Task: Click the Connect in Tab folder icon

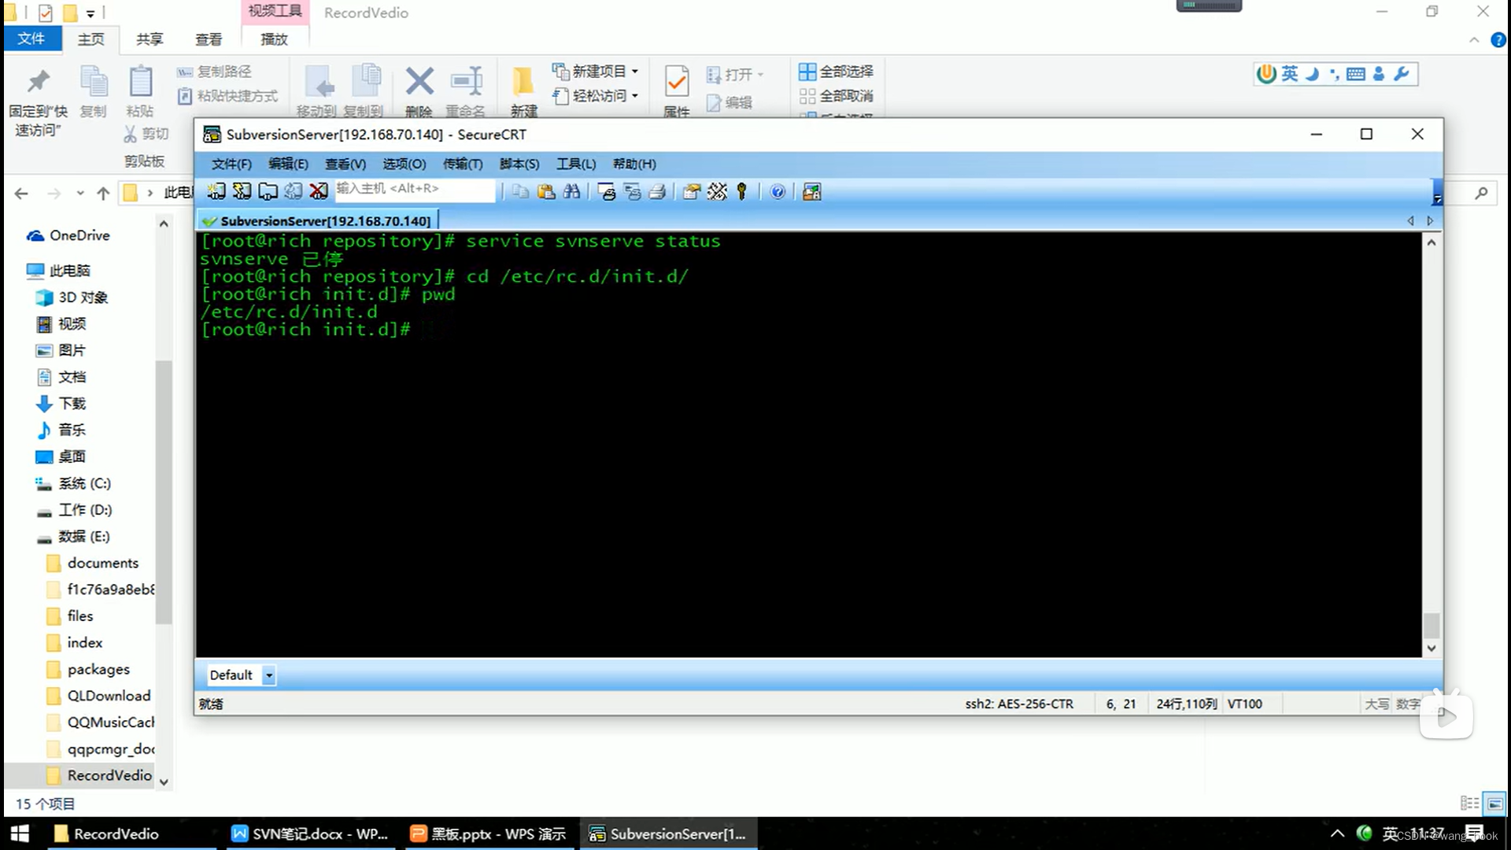Action: [x=268, y=191]
